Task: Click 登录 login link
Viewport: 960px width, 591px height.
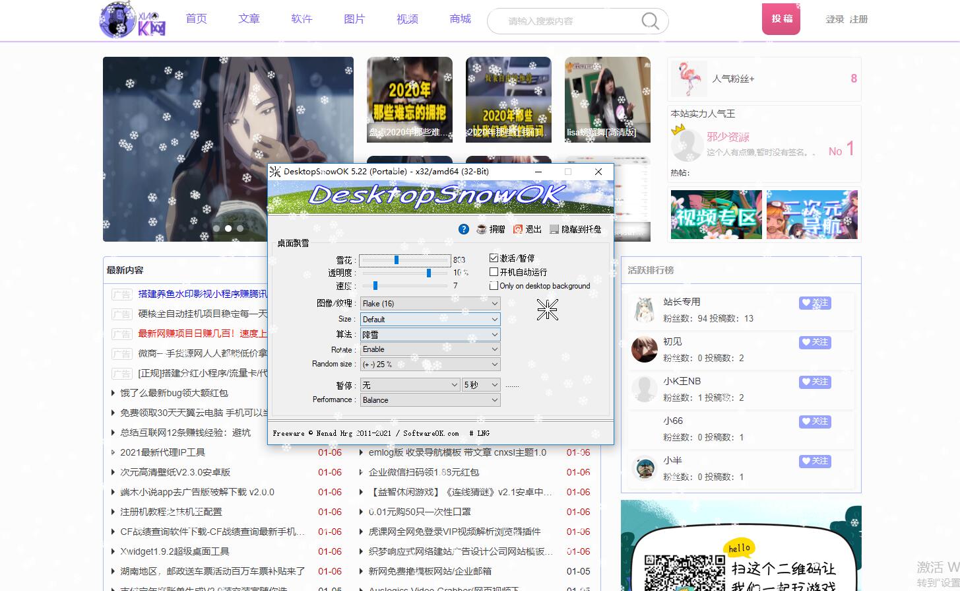Action: [835, 19]
